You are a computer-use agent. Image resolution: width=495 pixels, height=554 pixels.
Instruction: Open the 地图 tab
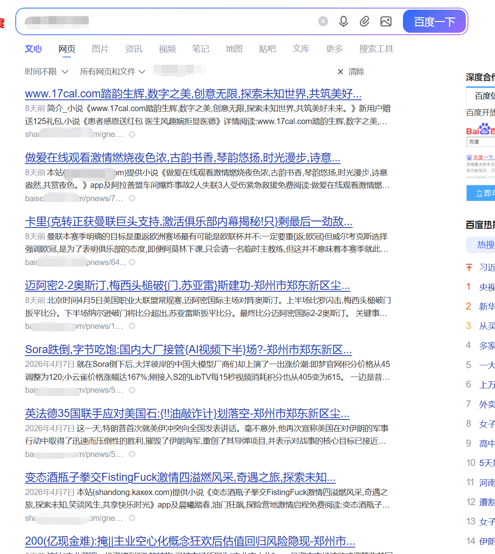(x=234, y=49)
